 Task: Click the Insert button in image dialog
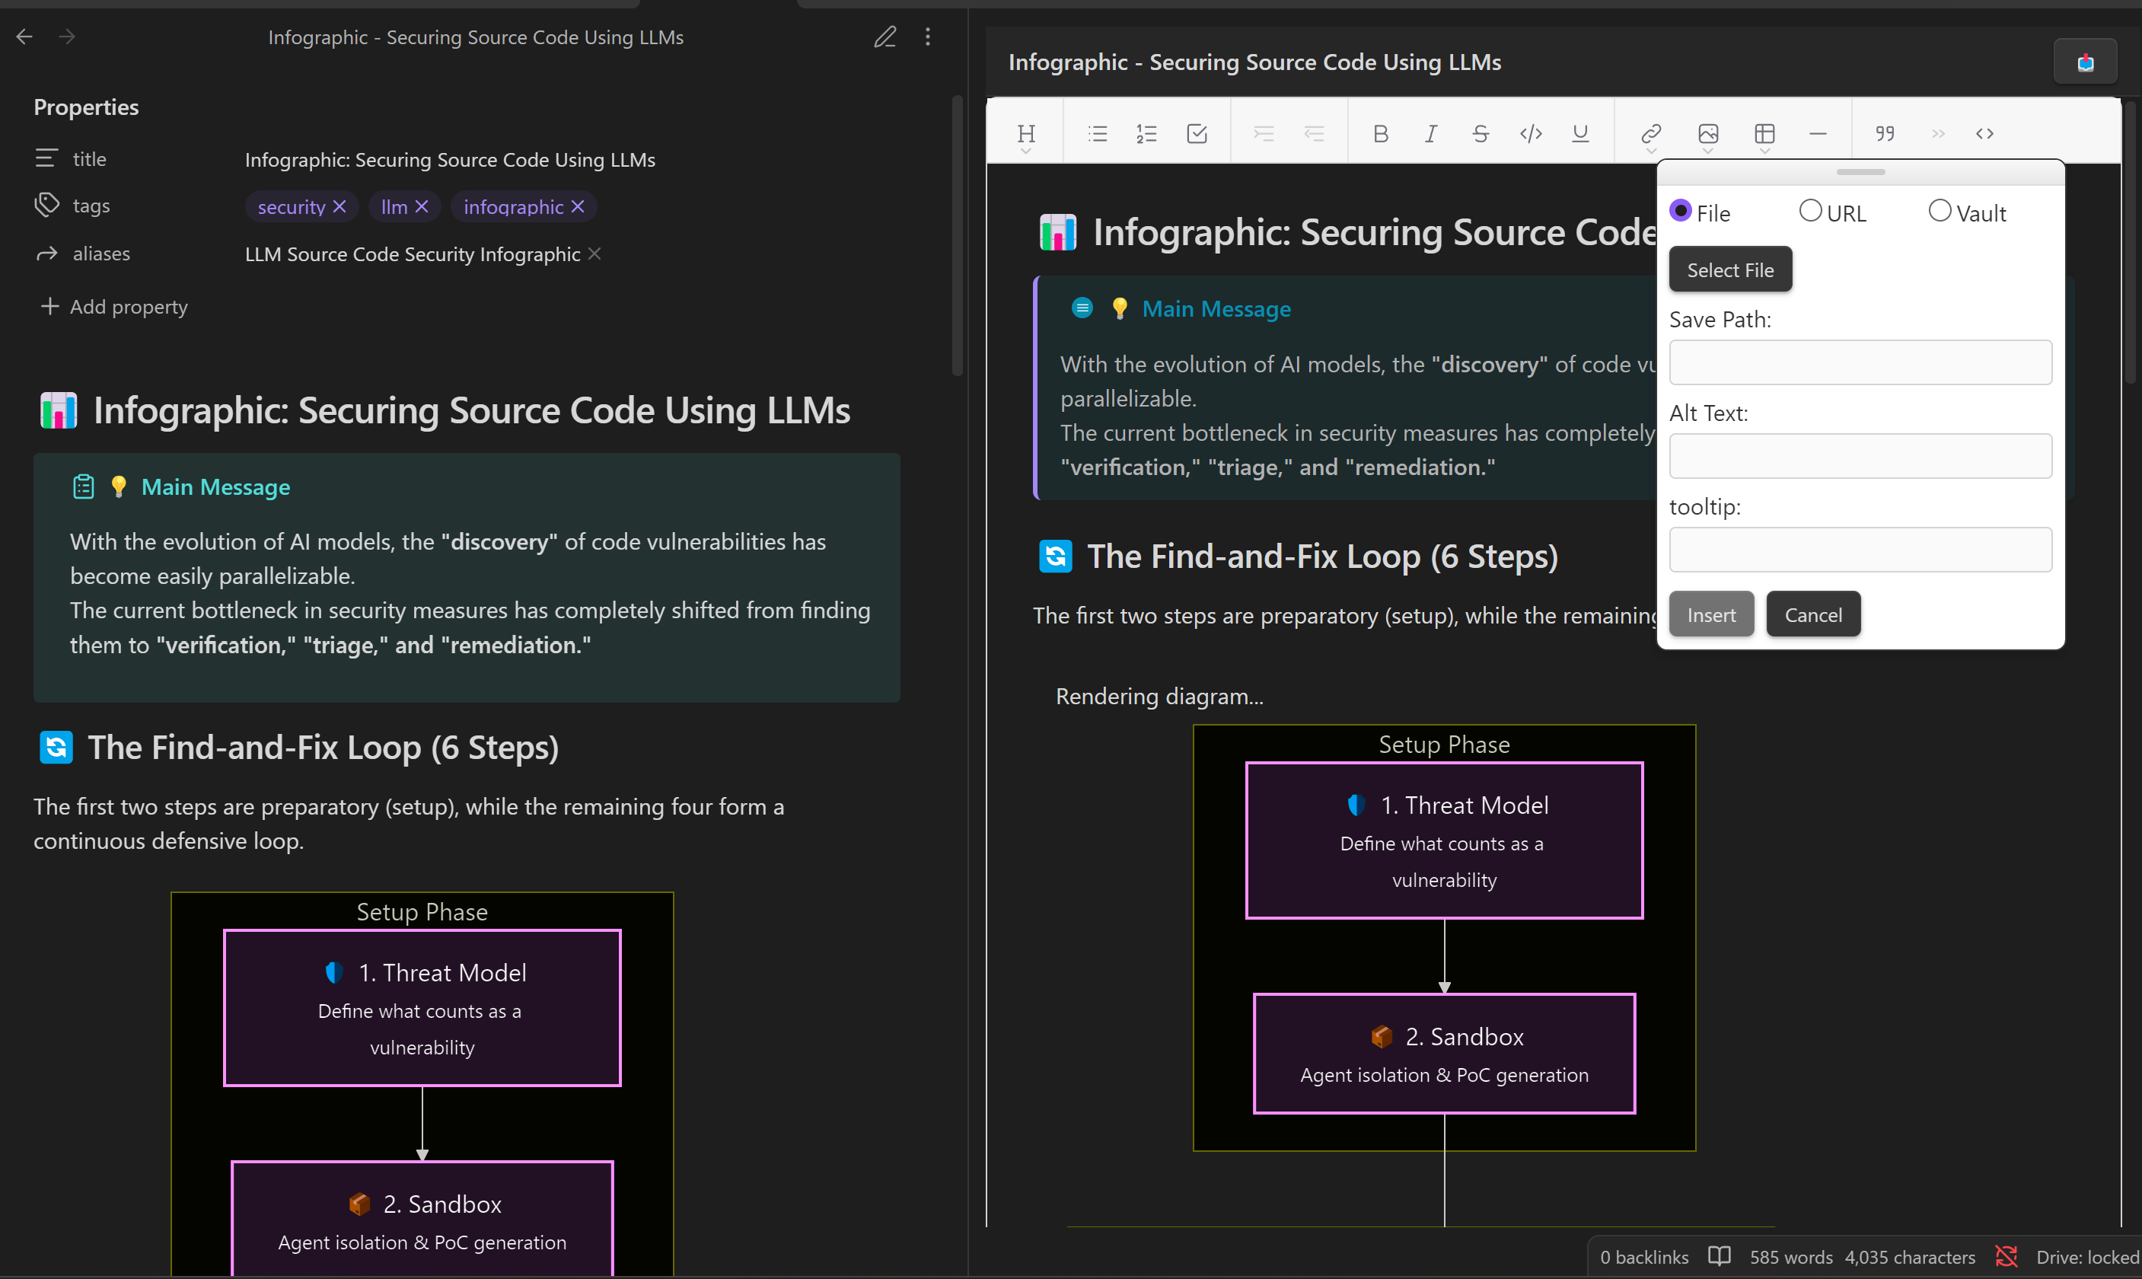click(1711, 614)
